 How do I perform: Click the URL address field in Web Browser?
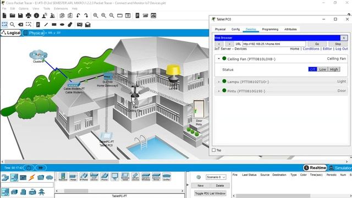click(274, 44)
